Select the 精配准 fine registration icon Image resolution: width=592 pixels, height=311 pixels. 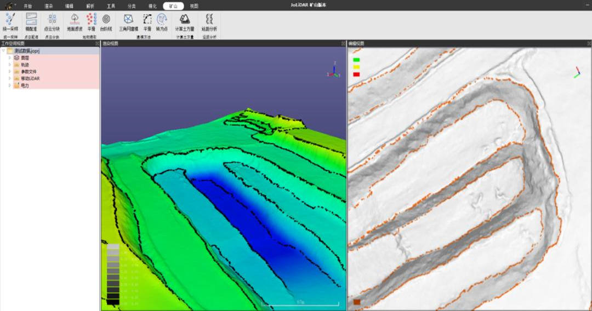click(31, 20)
